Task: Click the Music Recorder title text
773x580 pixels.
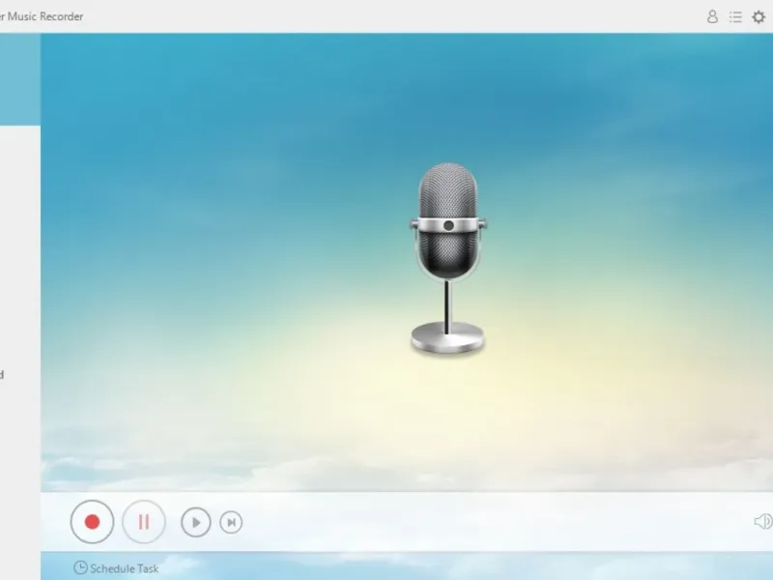Action: click(42, 16)
